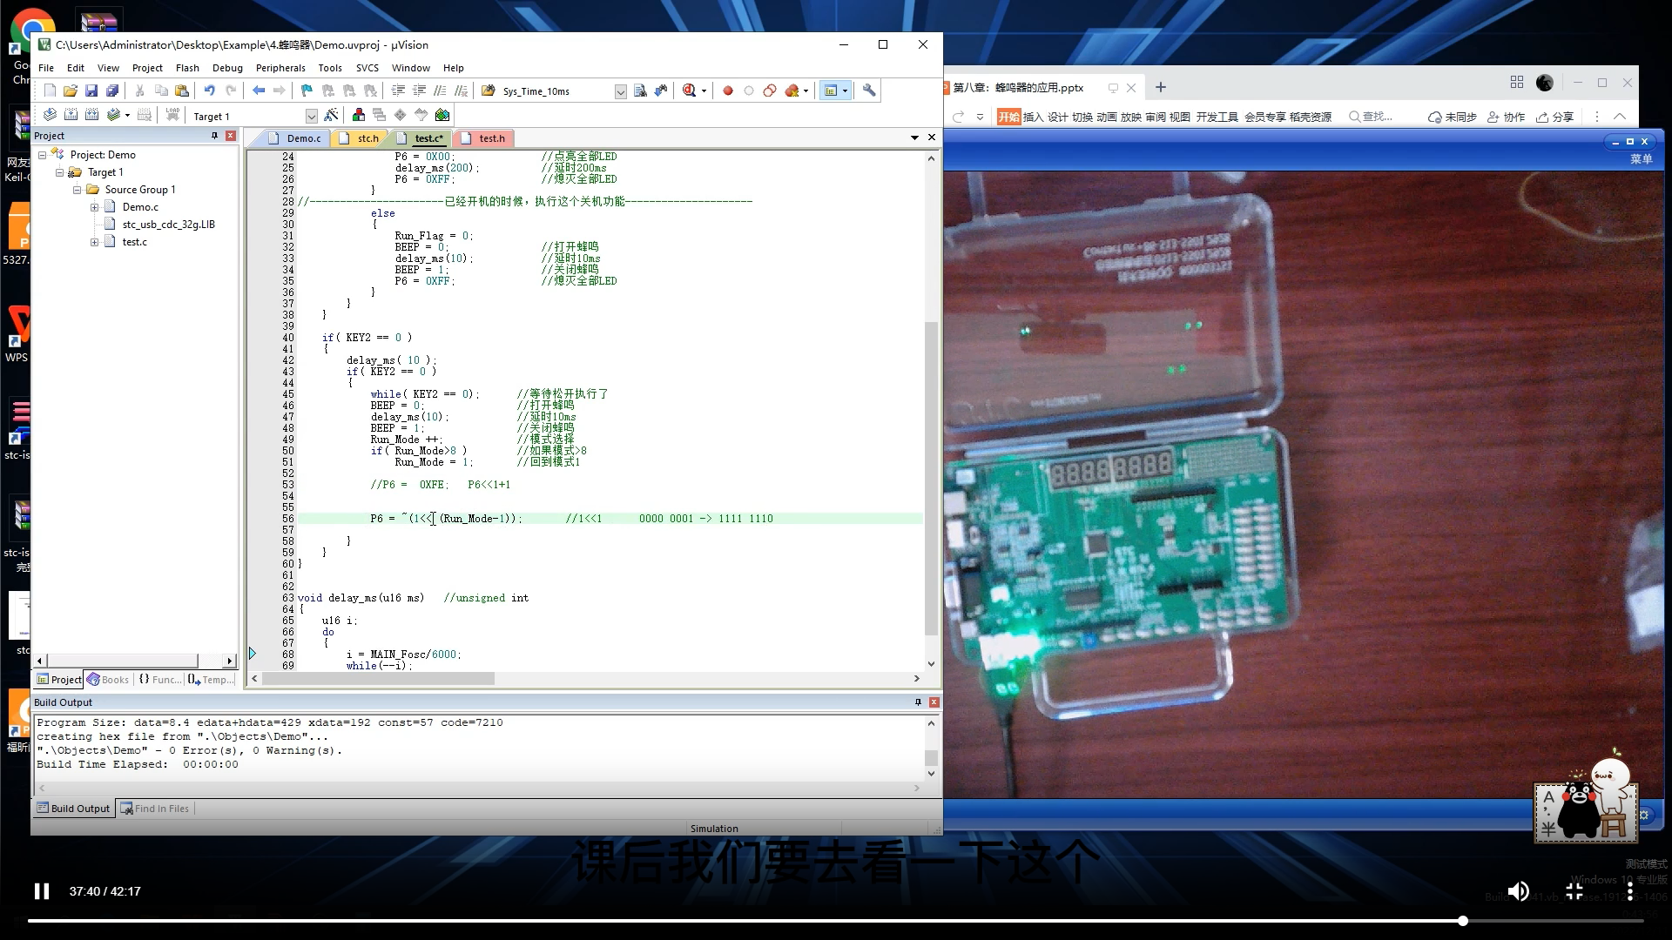Click the Translate current file icon
This screenshot has width=1672, height=940.
pyautogui.click(x=50, y=115)
